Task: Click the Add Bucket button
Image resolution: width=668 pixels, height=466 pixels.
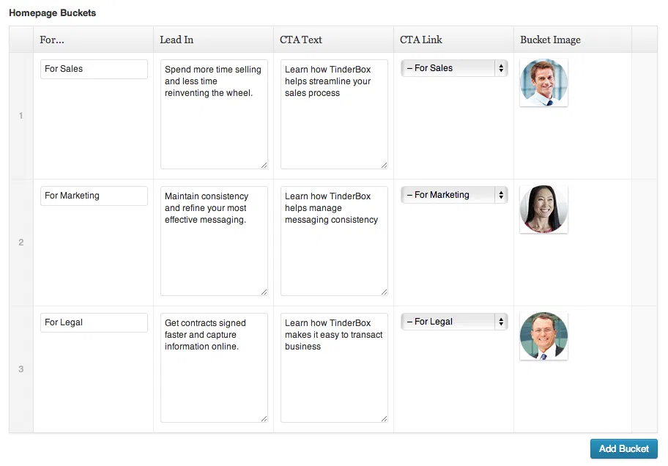Action: (x=623, y=448)
